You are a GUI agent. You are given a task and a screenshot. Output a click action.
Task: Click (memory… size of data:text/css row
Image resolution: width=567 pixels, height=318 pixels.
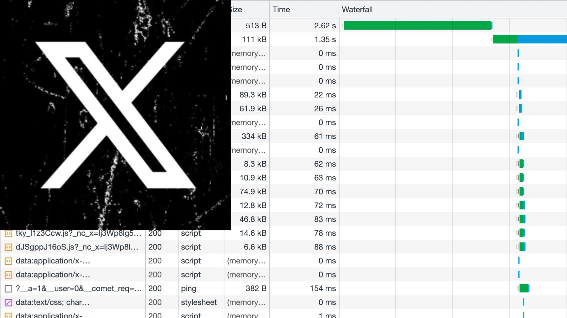pos(246,303)
